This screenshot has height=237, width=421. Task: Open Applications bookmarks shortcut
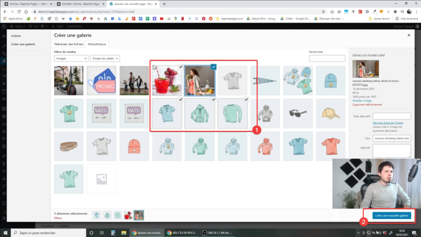coord(13,18)
